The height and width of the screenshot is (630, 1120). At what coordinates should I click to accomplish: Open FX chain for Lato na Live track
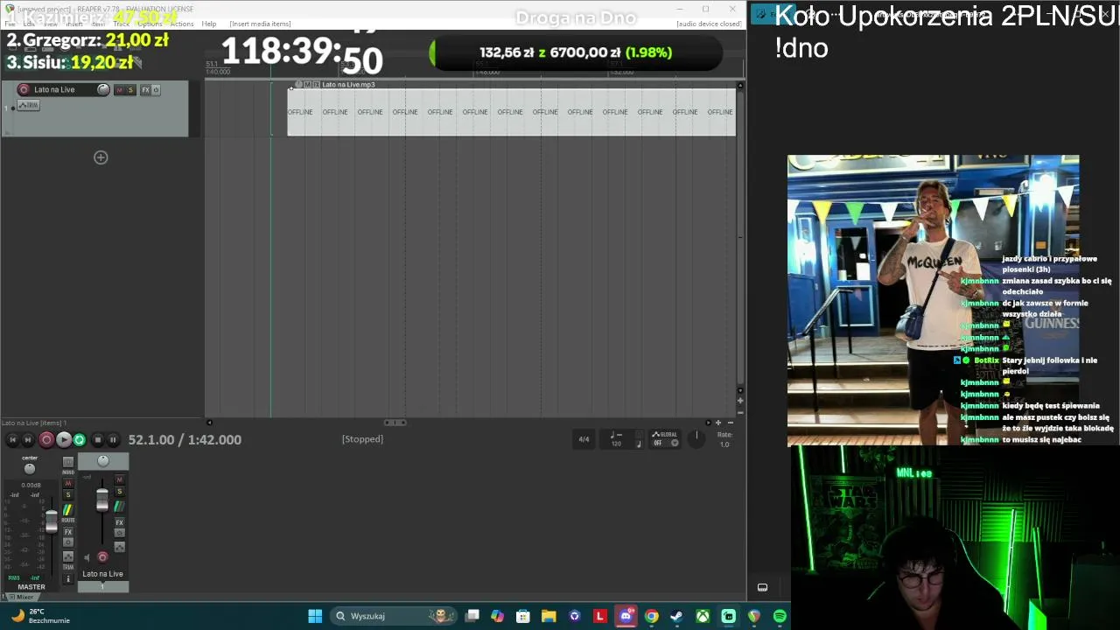coord(145,90)
